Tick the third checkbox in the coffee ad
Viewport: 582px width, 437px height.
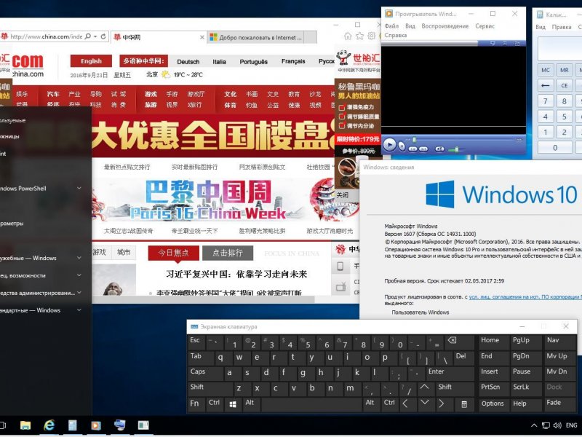pyautogui.click(x=342, y=126)
